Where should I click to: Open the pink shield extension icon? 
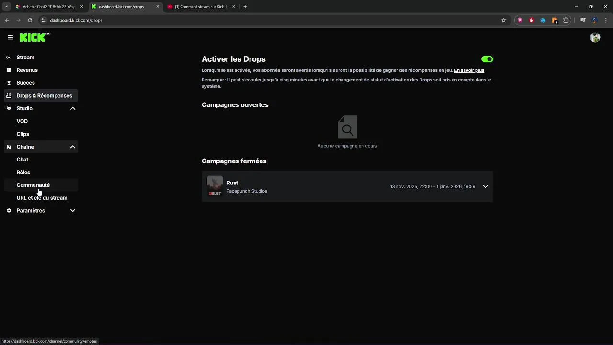pos(520,20)
